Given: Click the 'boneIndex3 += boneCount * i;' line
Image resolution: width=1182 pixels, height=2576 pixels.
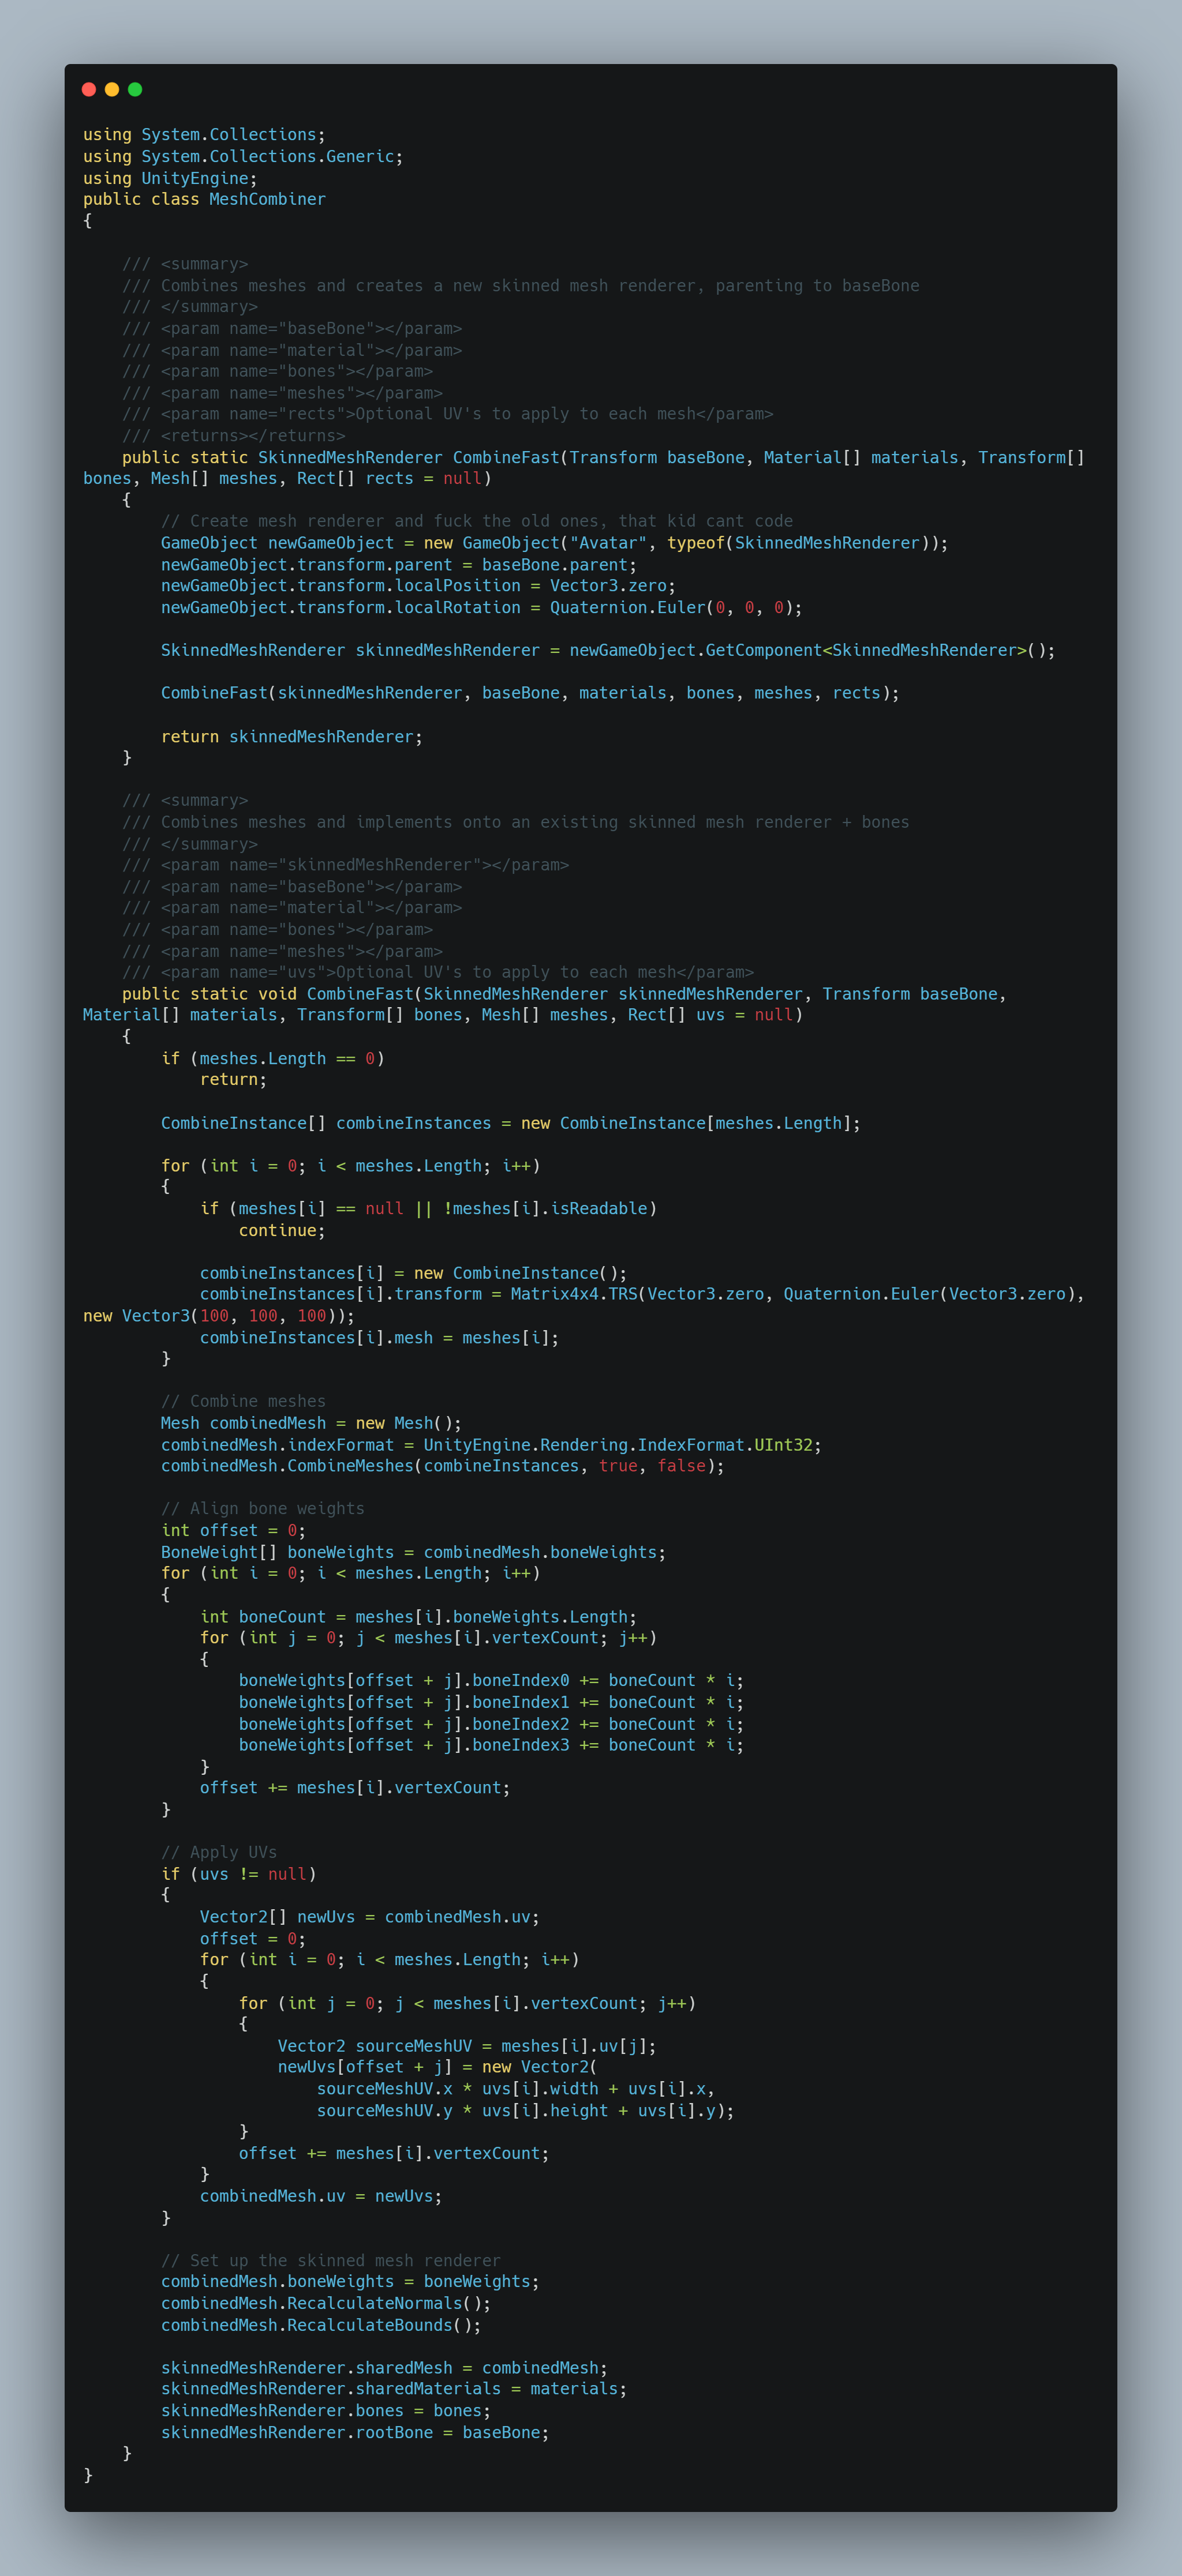Looking at the screenshot, I should click(x=491, y=1745).
